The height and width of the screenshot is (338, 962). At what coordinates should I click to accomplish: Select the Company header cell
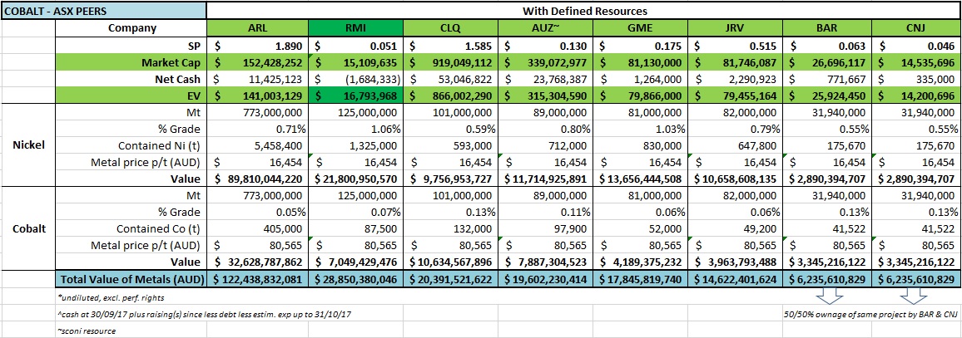[132, 28]
